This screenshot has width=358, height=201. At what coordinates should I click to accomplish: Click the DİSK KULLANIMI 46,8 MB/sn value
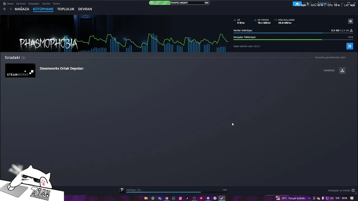(285, 23)
